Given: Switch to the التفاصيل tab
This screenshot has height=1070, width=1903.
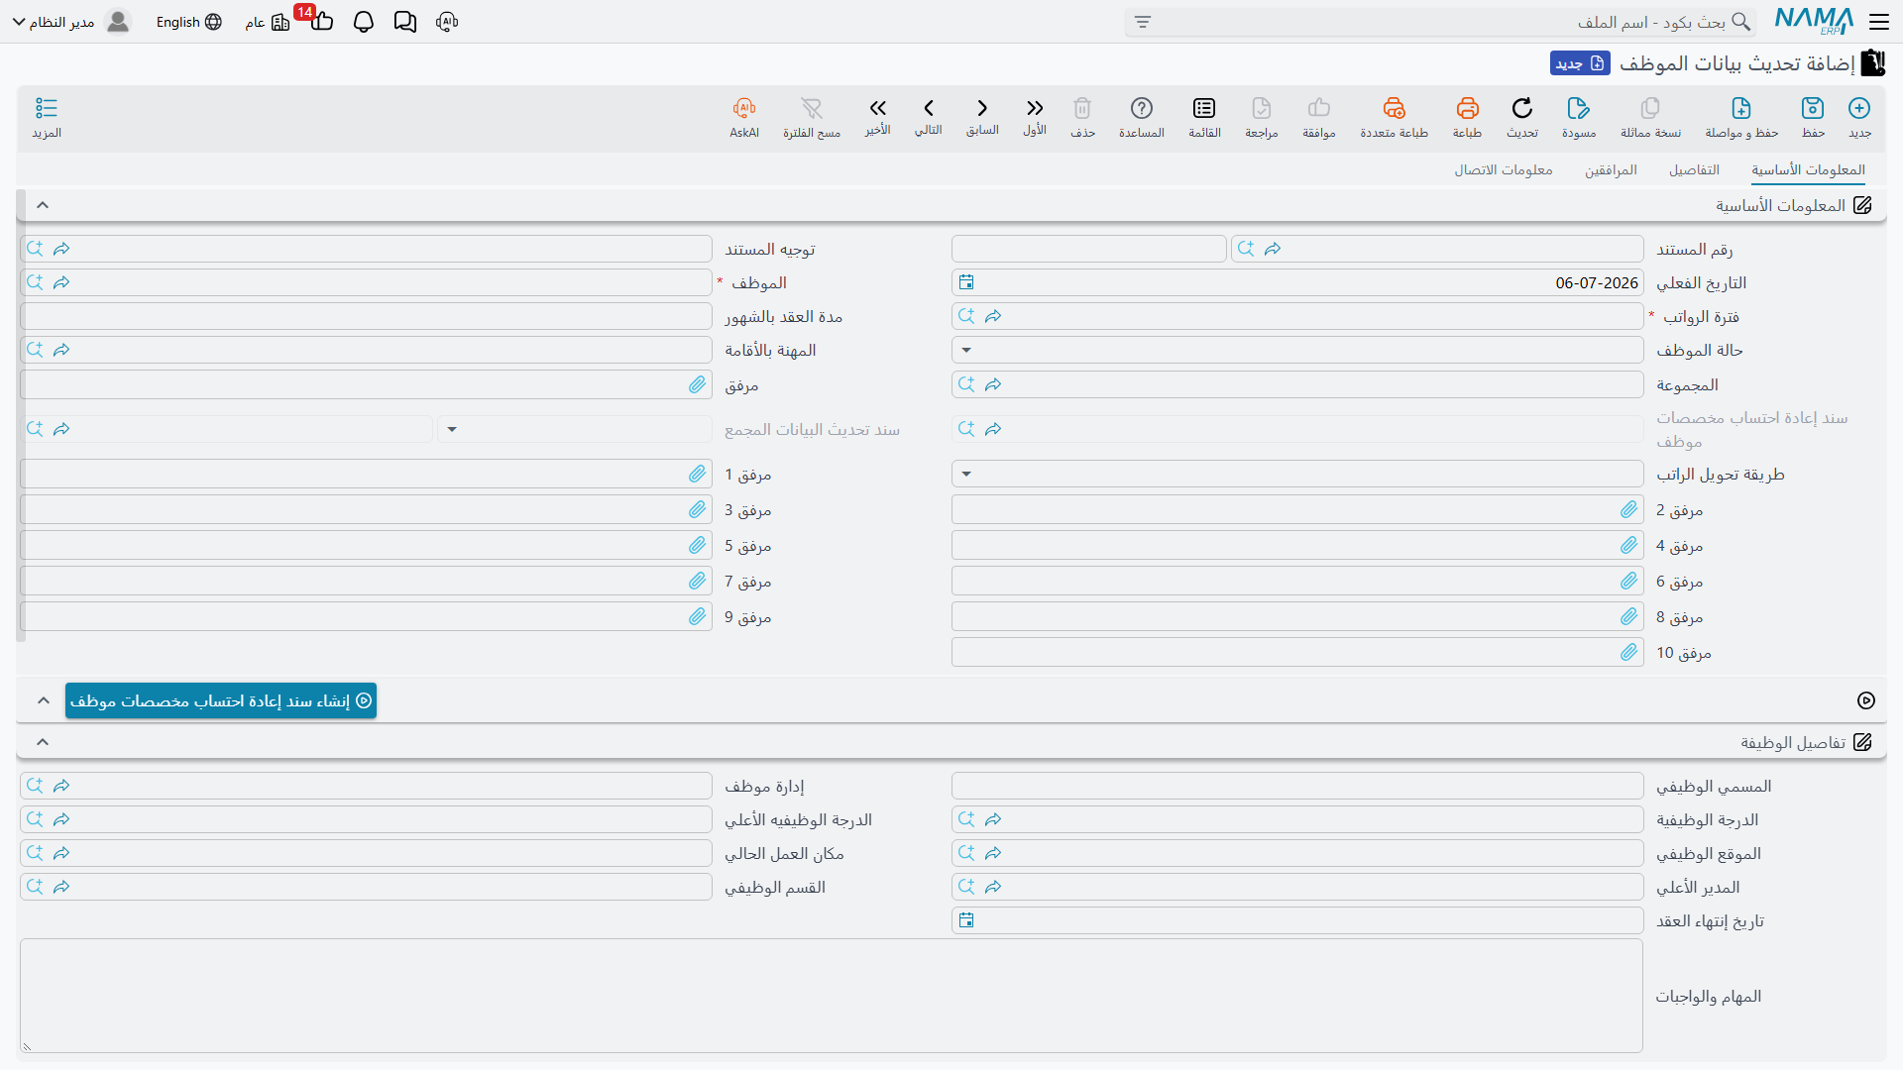Looking at the screenshot, I should pos(1694,170).
